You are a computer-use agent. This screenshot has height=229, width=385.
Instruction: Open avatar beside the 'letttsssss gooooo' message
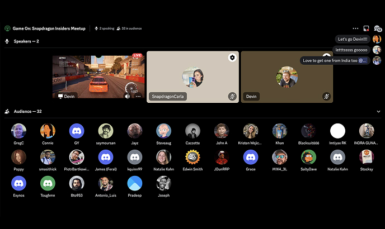coord(377,50)
